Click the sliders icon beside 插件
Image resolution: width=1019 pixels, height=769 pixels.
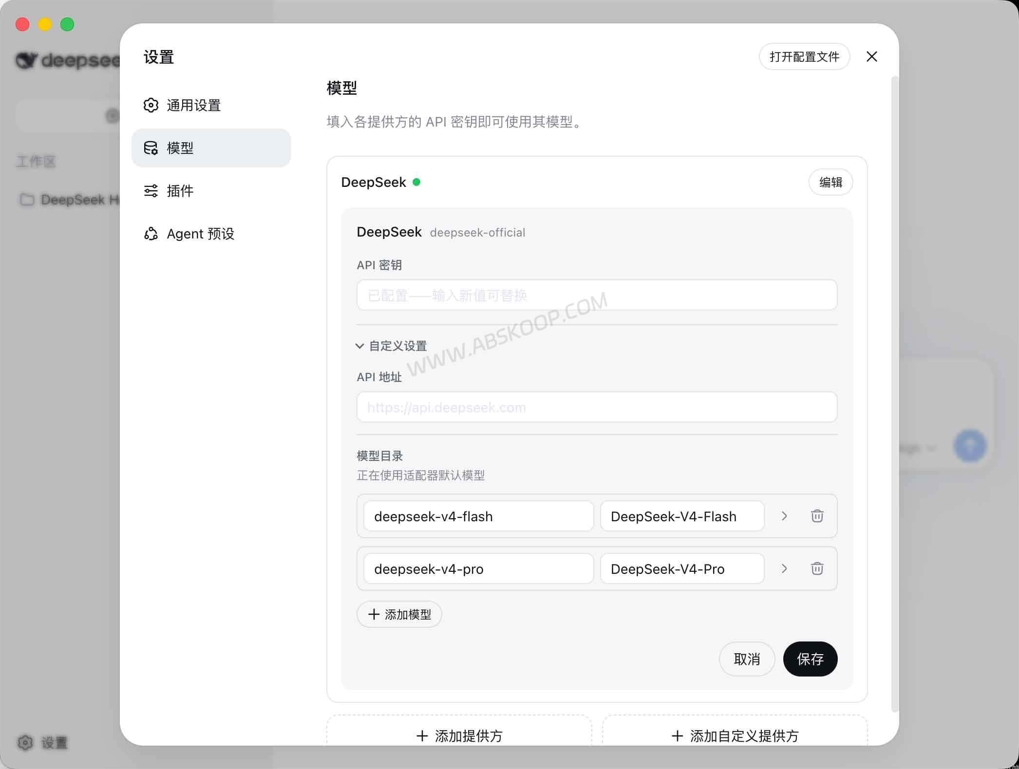[x=151, y=191]
